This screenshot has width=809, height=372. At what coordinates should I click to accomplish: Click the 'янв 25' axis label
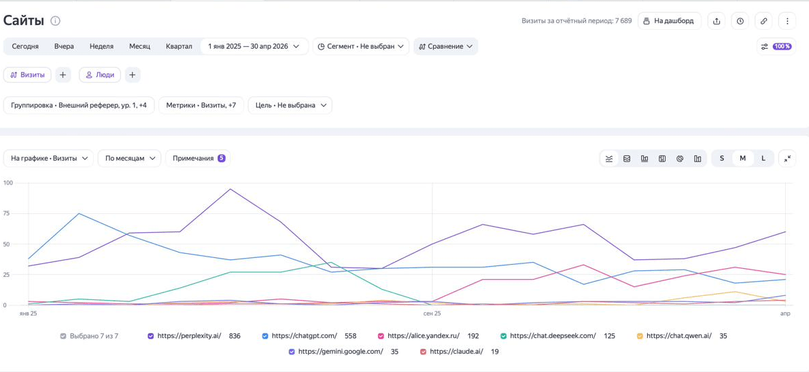click(29, 313)
